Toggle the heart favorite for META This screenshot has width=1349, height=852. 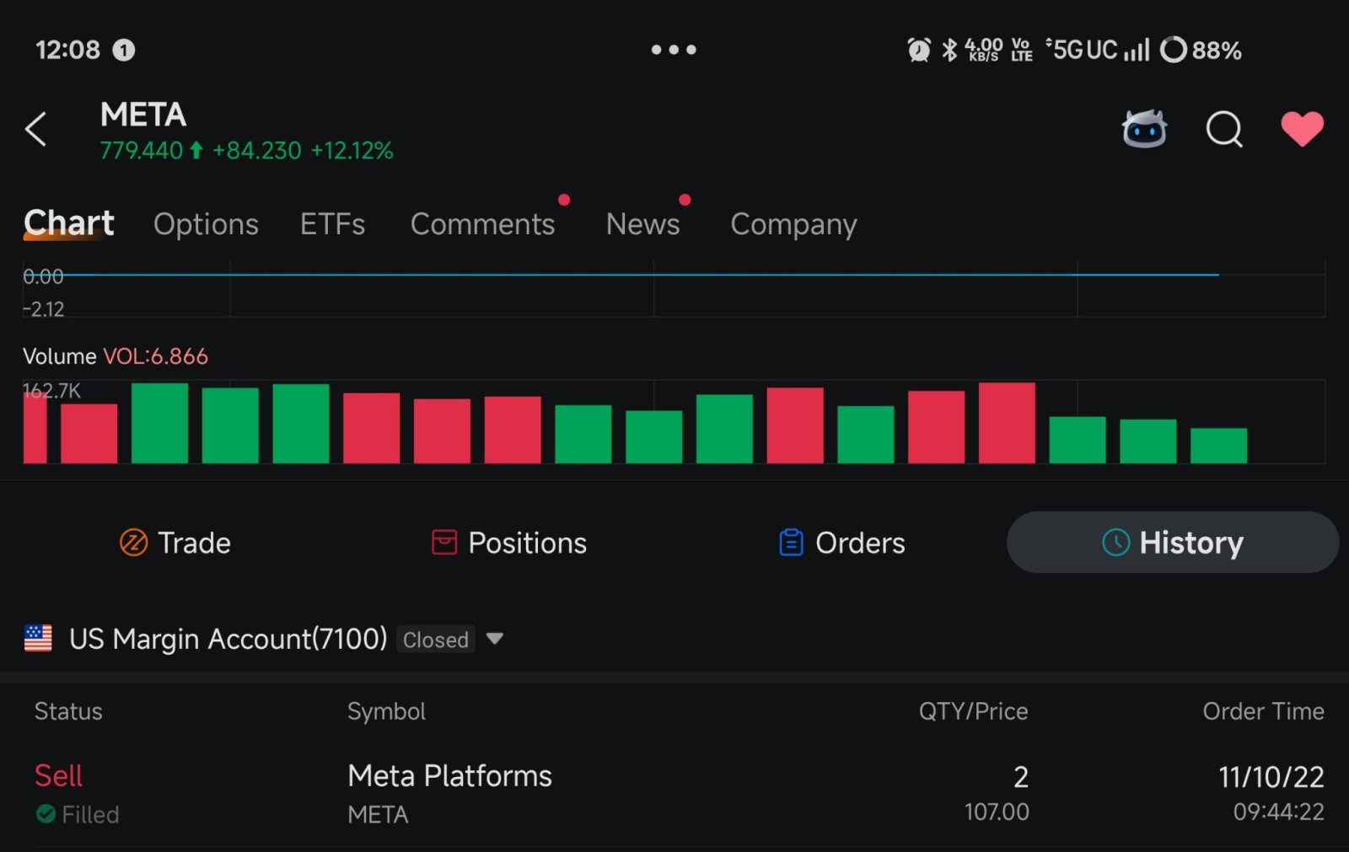pos(1302,129)
